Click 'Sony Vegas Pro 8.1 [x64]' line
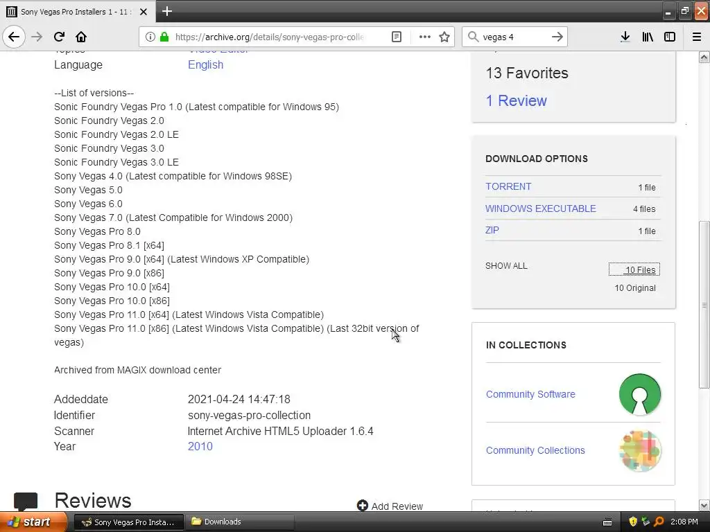 pos(109,245)
